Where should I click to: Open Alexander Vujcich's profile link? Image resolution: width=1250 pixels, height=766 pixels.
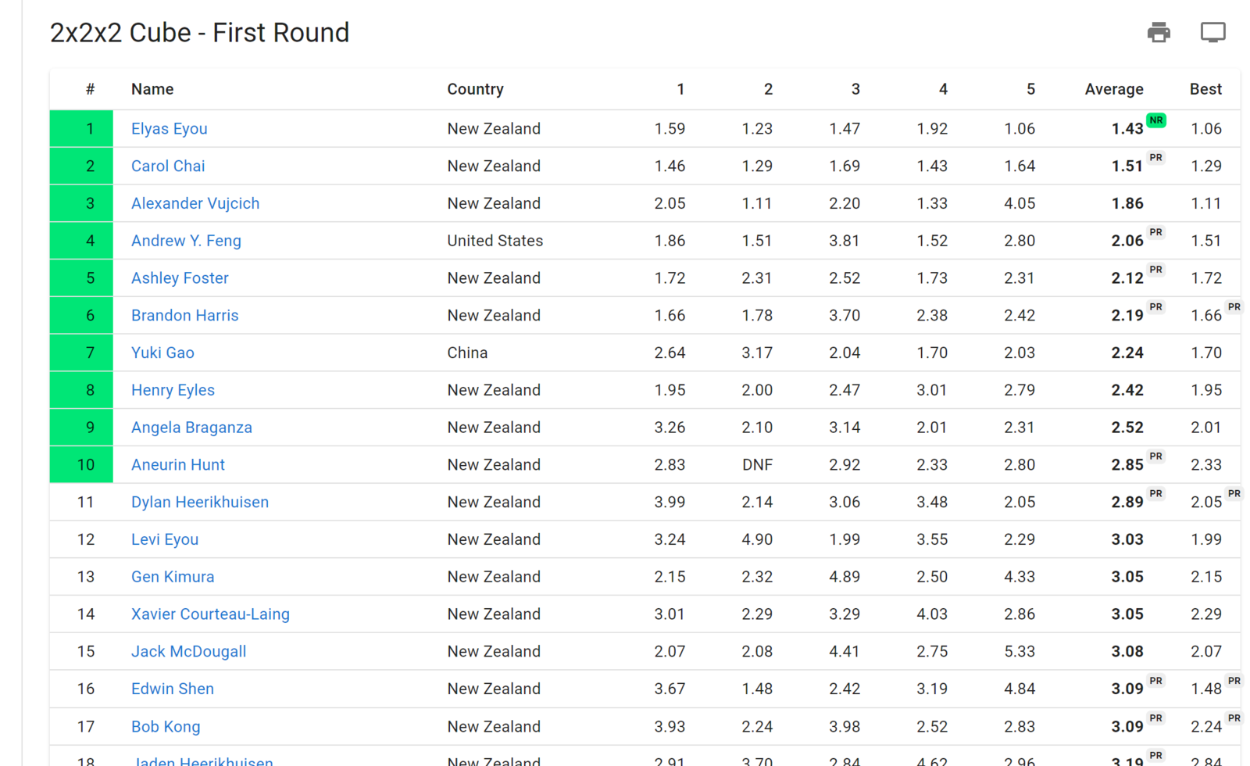(x=195, y=204)
